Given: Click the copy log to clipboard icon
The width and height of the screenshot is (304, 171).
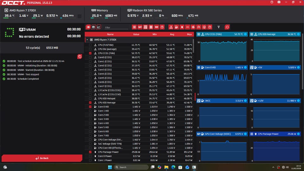Looking at the screenshot, I should 80,56.
